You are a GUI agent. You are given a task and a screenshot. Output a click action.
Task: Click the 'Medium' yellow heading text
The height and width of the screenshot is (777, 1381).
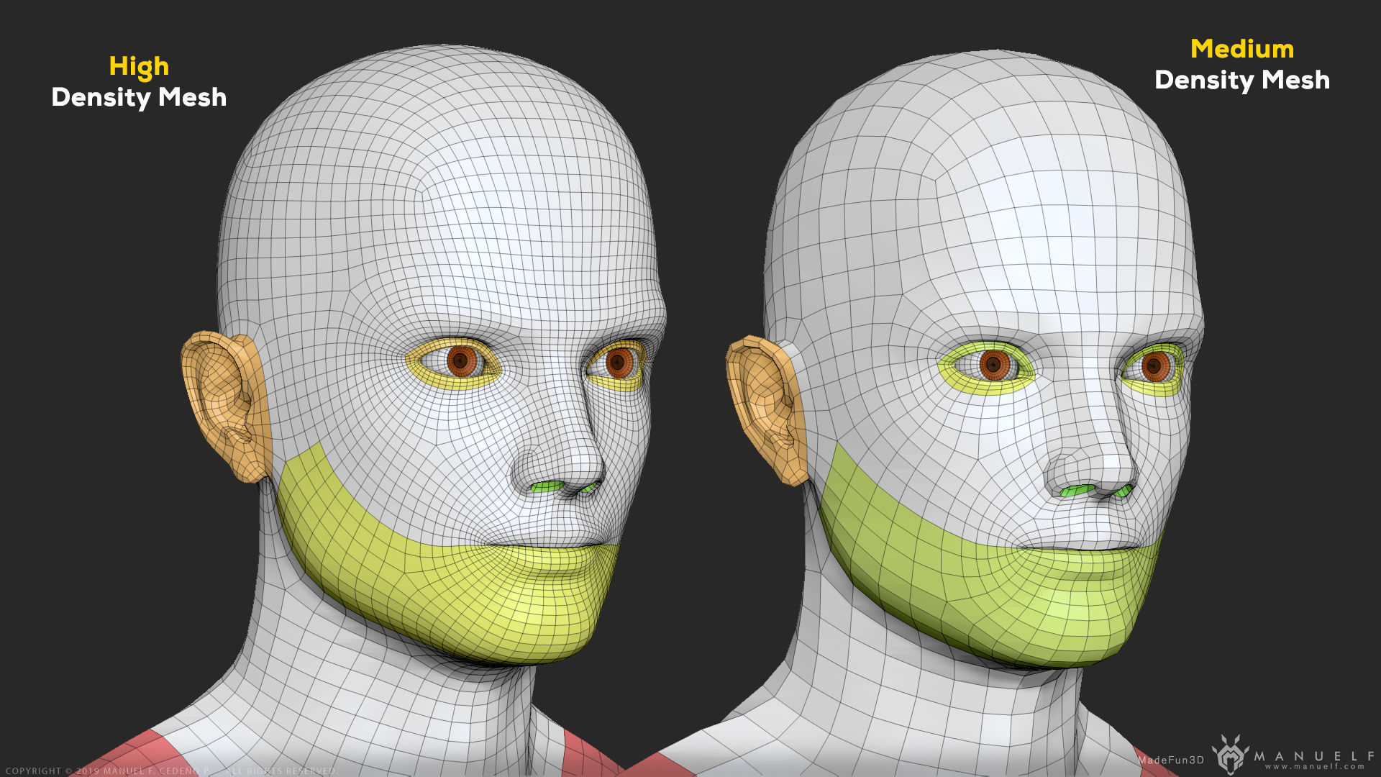(1242, 49)
